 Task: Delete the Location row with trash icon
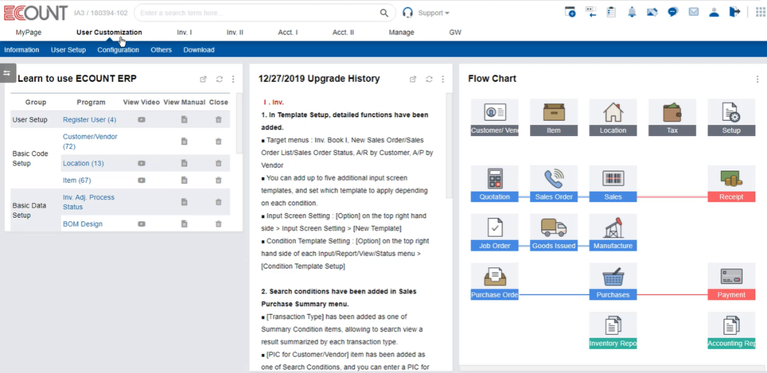pyautogui.click(x=219, y=164)
